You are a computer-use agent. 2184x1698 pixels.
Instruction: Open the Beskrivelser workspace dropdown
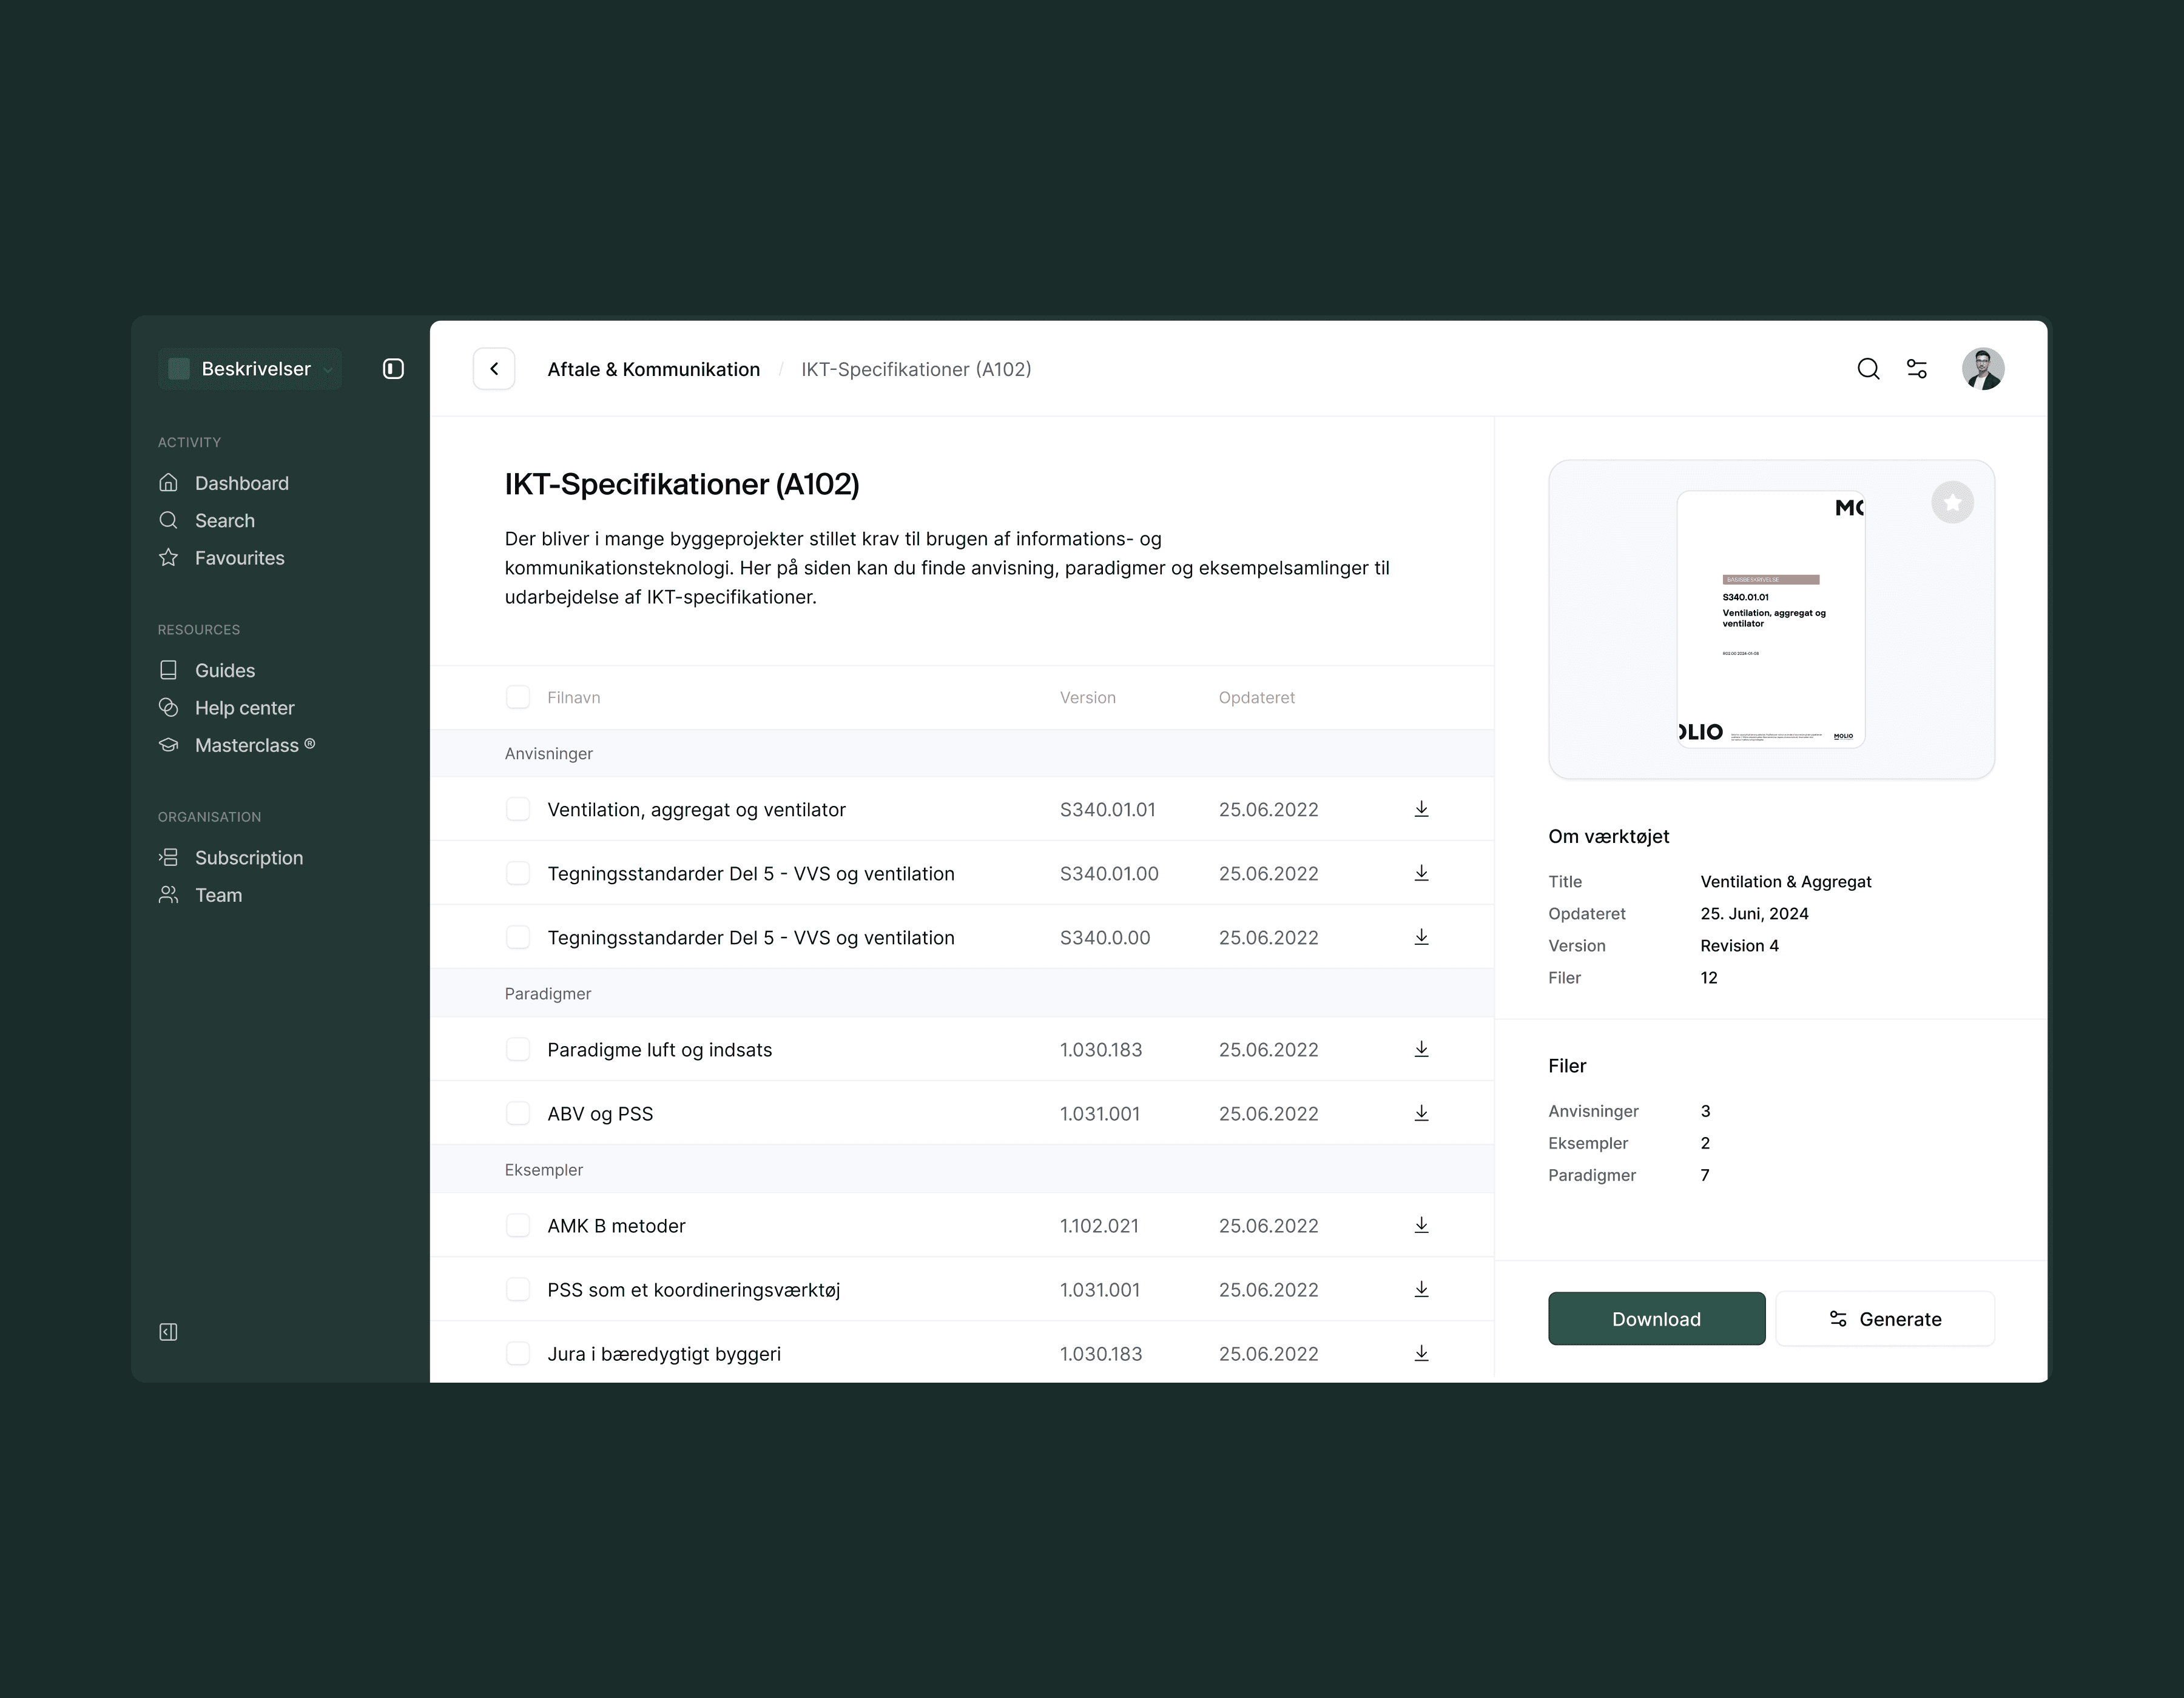pyautogui.click(x=250, y=369)
